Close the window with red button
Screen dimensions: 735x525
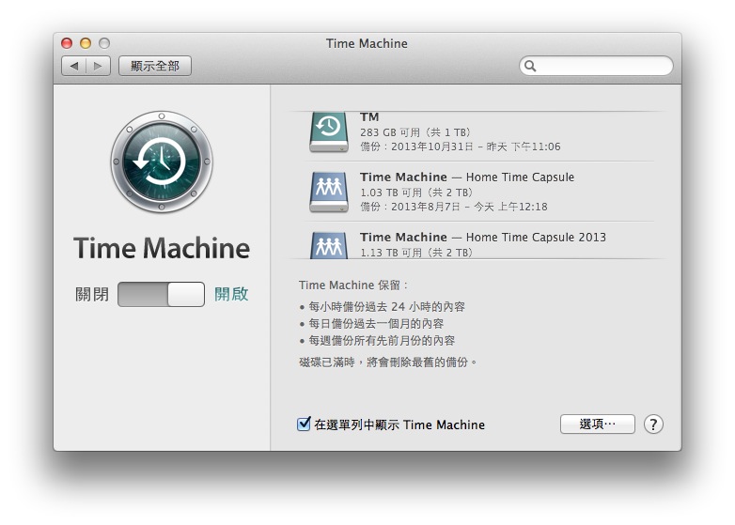click(x=67, y=43)
